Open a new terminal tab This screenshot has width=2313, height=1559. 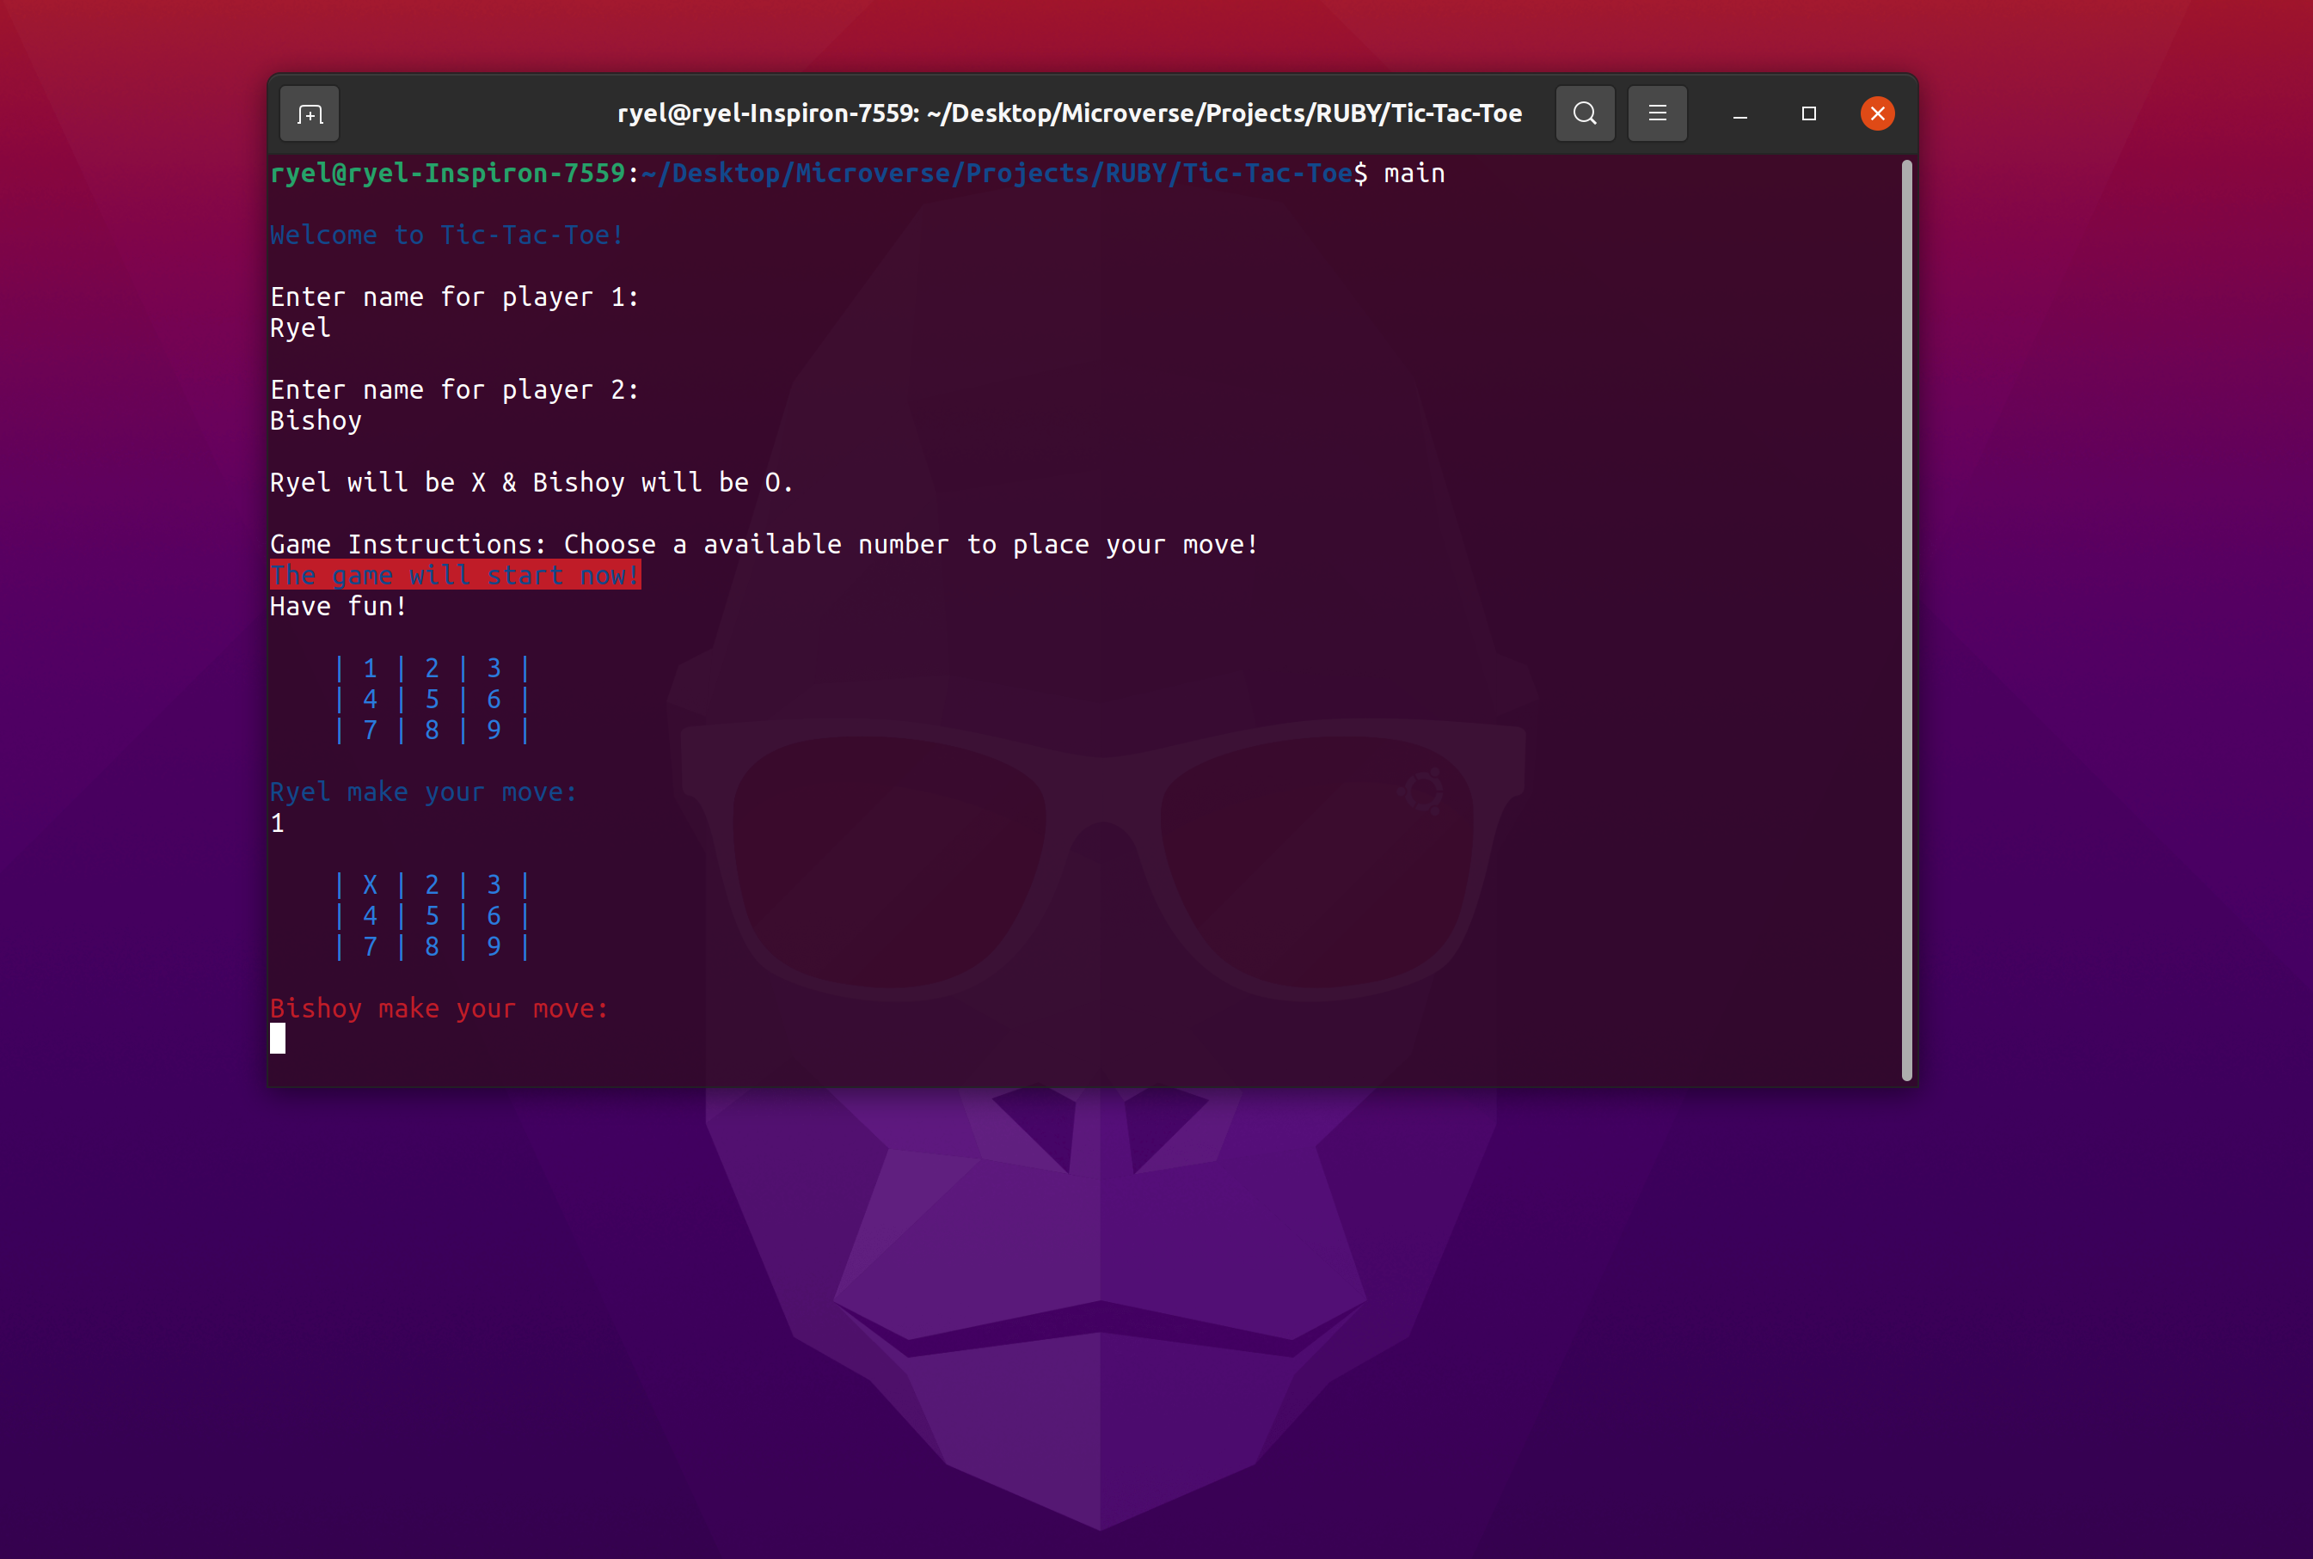coord(310,114)
